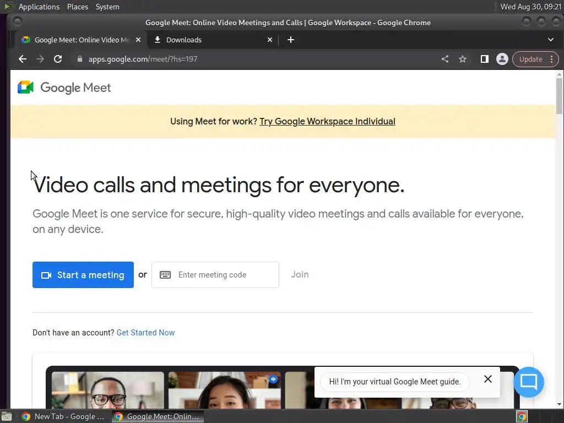Viewport: 564px width, 423px height.
Task: Click the Google Meet logo icon
Action: 25,88
